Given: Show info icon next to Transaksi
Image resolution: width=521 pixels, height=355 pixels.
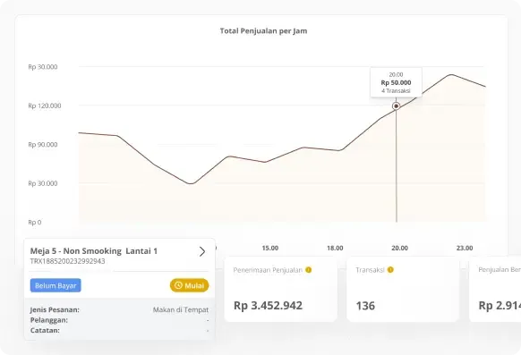Looking at the screenshot, I should click(x=390, y=270).
